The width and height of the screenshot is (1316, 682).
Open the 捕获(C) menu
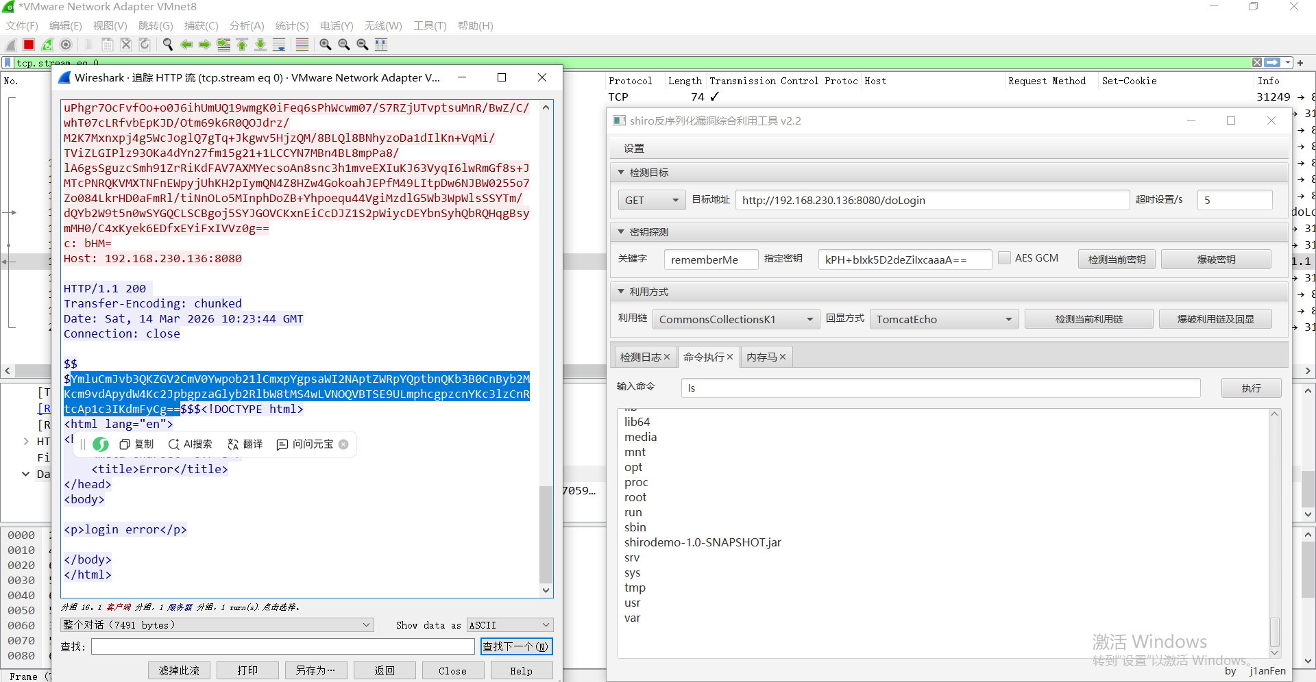click(202, 26)
